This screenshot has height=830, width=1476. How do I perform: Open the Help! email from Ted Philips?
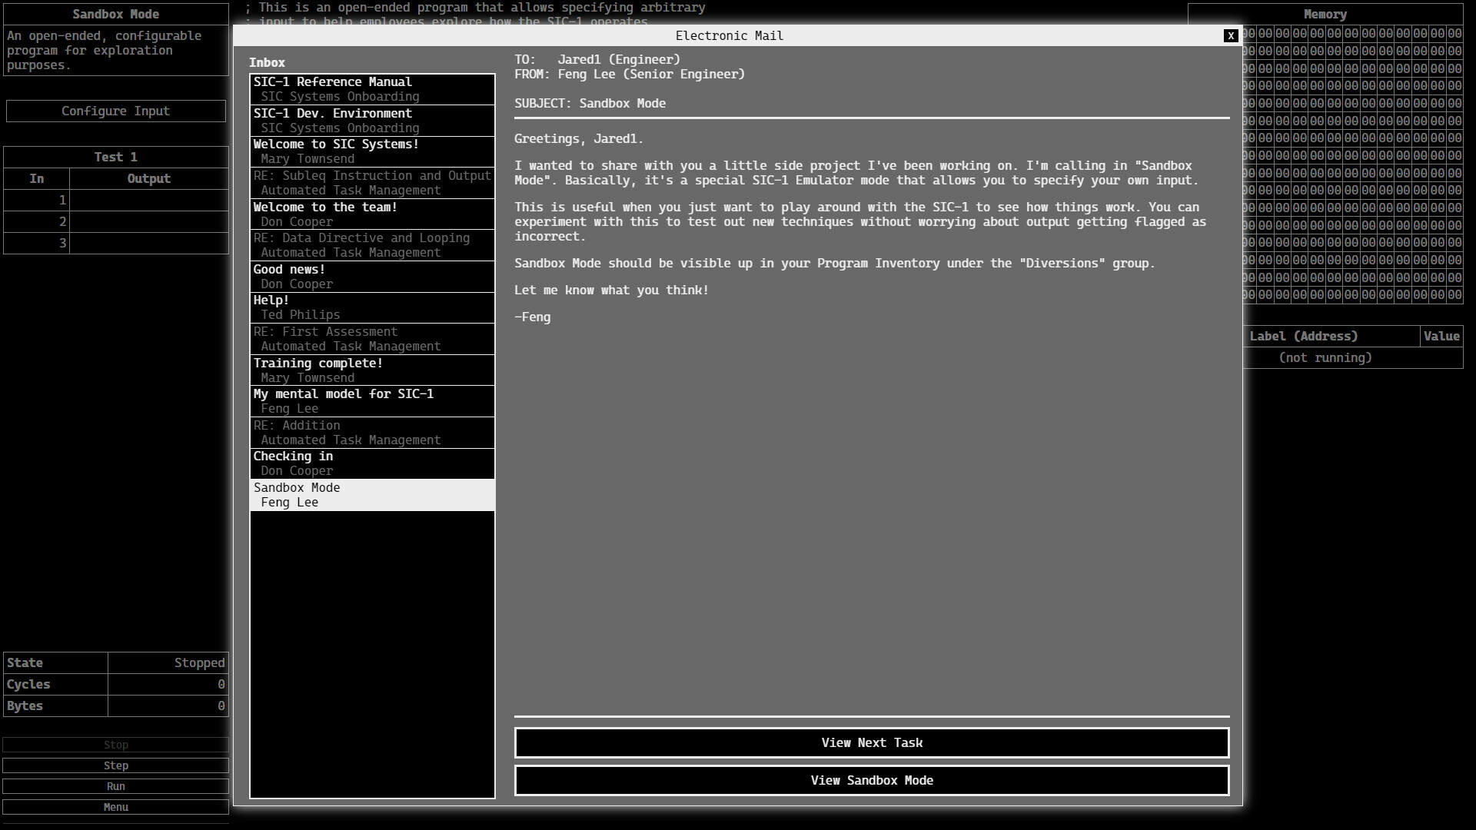(371, 307)
